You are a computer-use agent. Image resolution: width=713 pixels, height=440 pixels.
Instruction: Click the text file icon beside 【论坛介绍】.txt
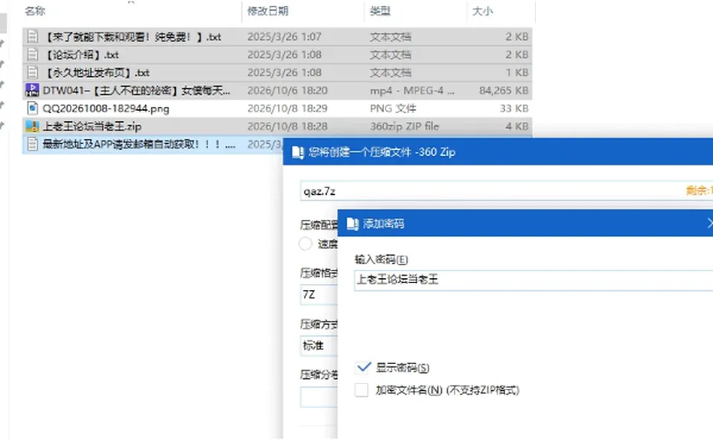point(32,54)
